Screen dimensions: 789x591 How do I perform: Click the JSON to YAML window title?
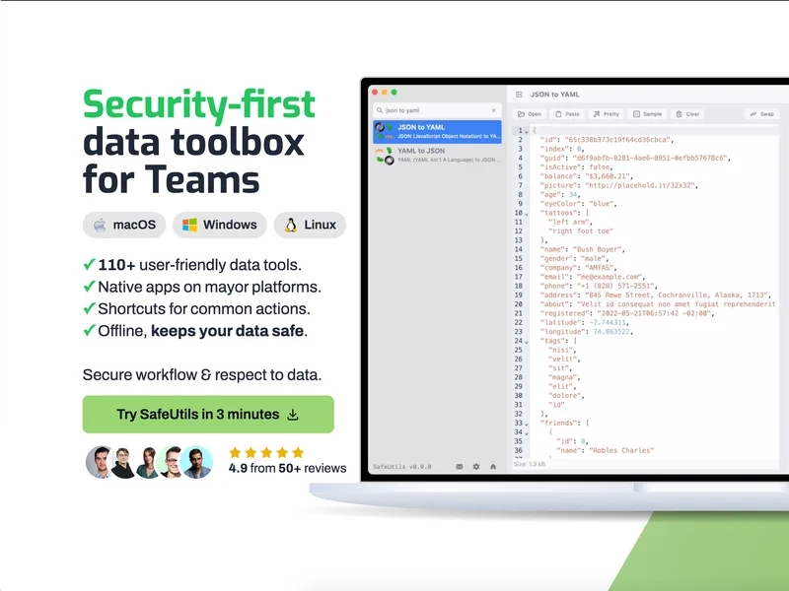point(555,95)
